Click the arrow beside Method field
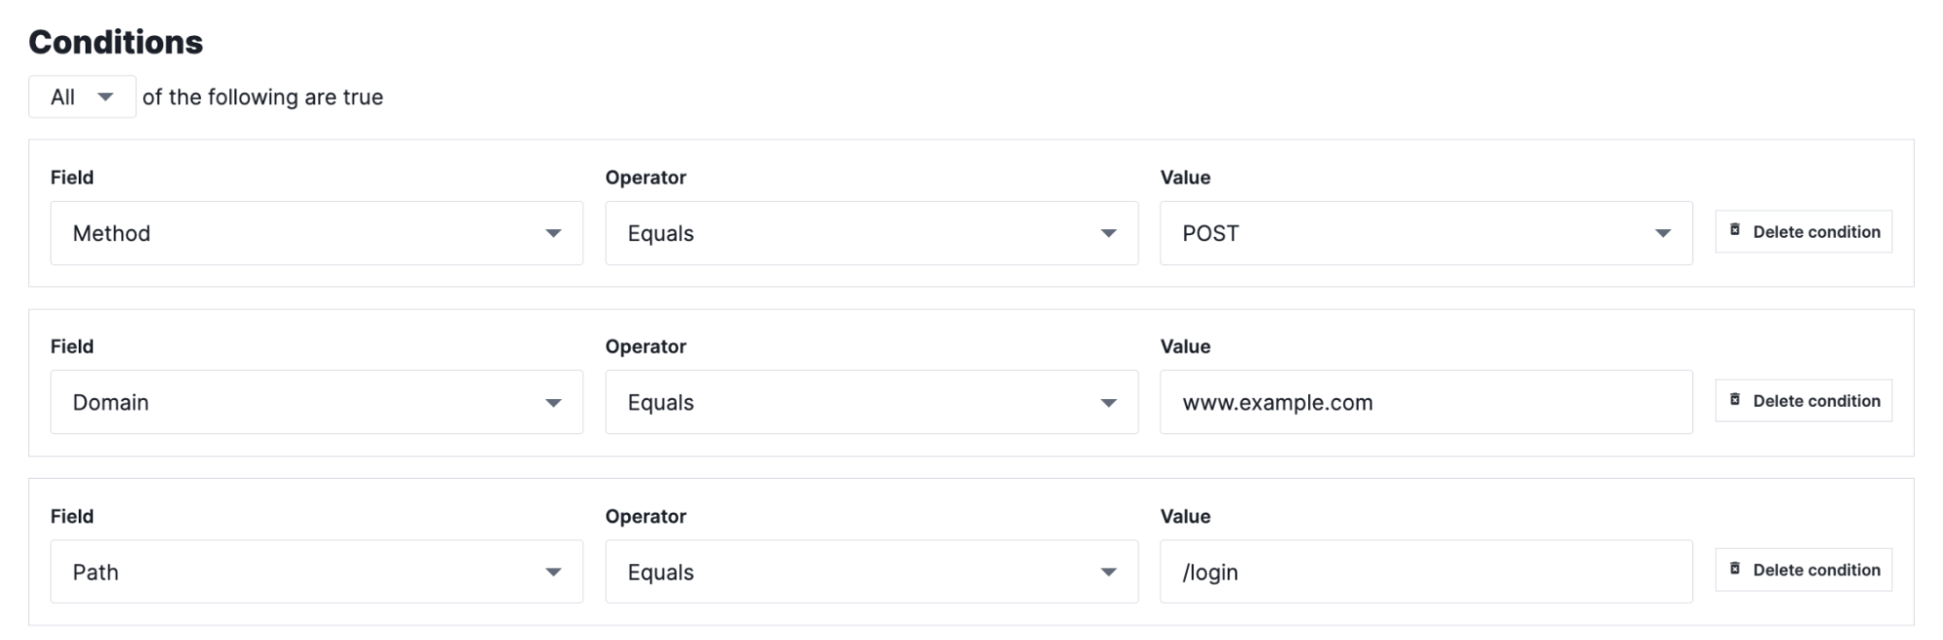The width and height of the screenshot is (1943, 640). 553,233
